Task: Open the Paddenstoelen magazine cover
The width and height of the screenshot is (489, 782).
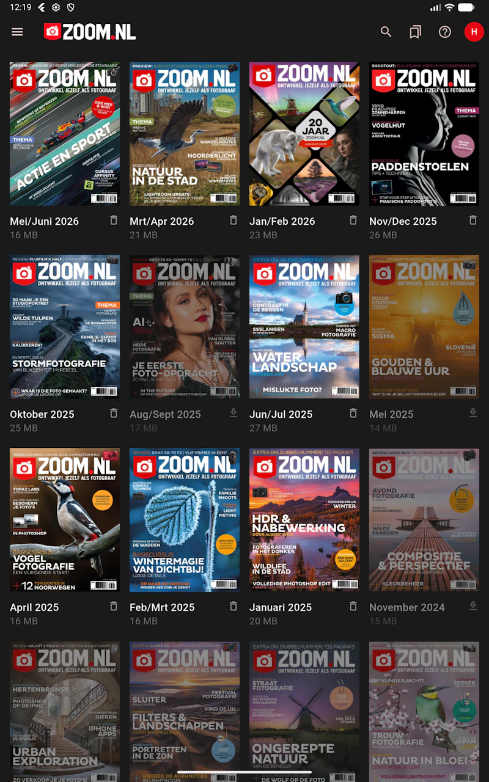Action: click(424, 134)
